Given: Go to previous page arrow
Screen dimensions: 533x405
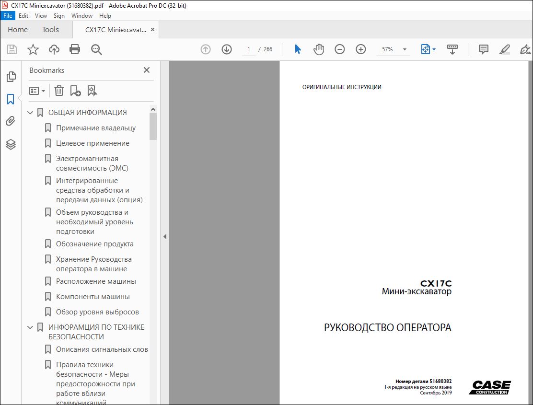Looking at the screenshot, I should click(206, 49).
